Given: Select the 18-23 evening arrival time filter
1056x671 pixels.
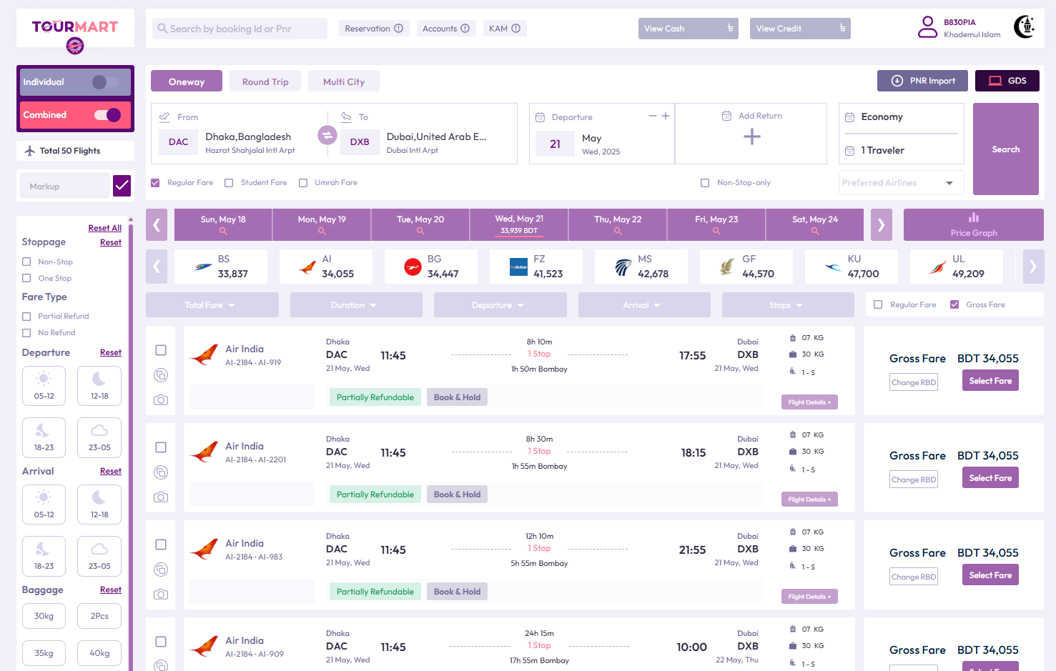Looking at the screenshot, I should point(44,556).
